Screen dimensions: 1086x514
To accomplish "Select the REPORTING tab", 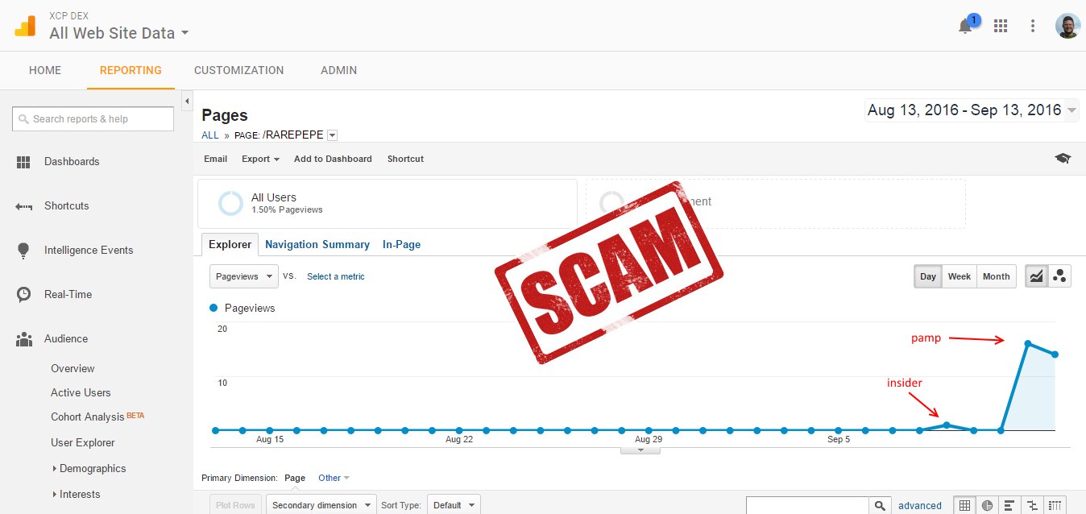I will 131,70.
